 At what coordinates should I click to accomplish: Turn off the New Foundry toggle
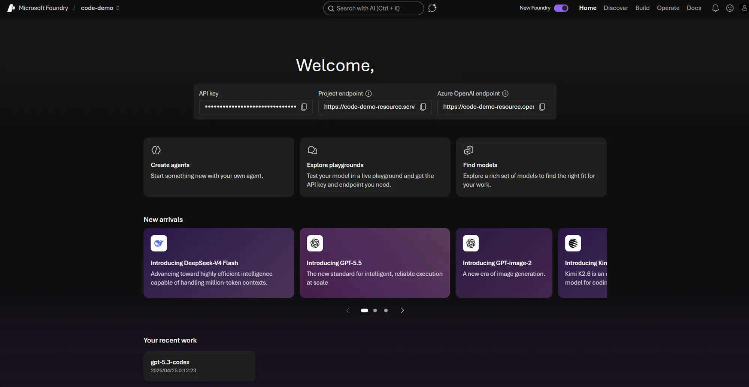561,8
